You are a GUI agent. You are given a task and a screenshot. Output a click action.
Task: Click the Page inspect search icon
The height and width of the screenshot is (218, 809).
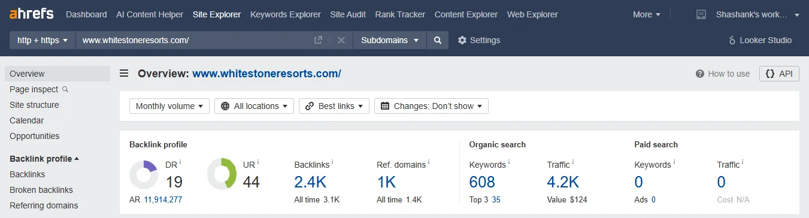point(65,89)
